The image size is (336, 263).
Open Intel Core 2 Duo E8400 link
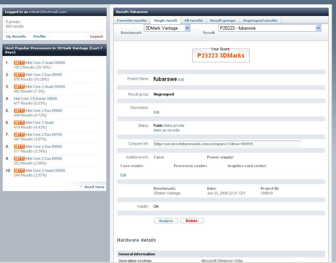44,75
